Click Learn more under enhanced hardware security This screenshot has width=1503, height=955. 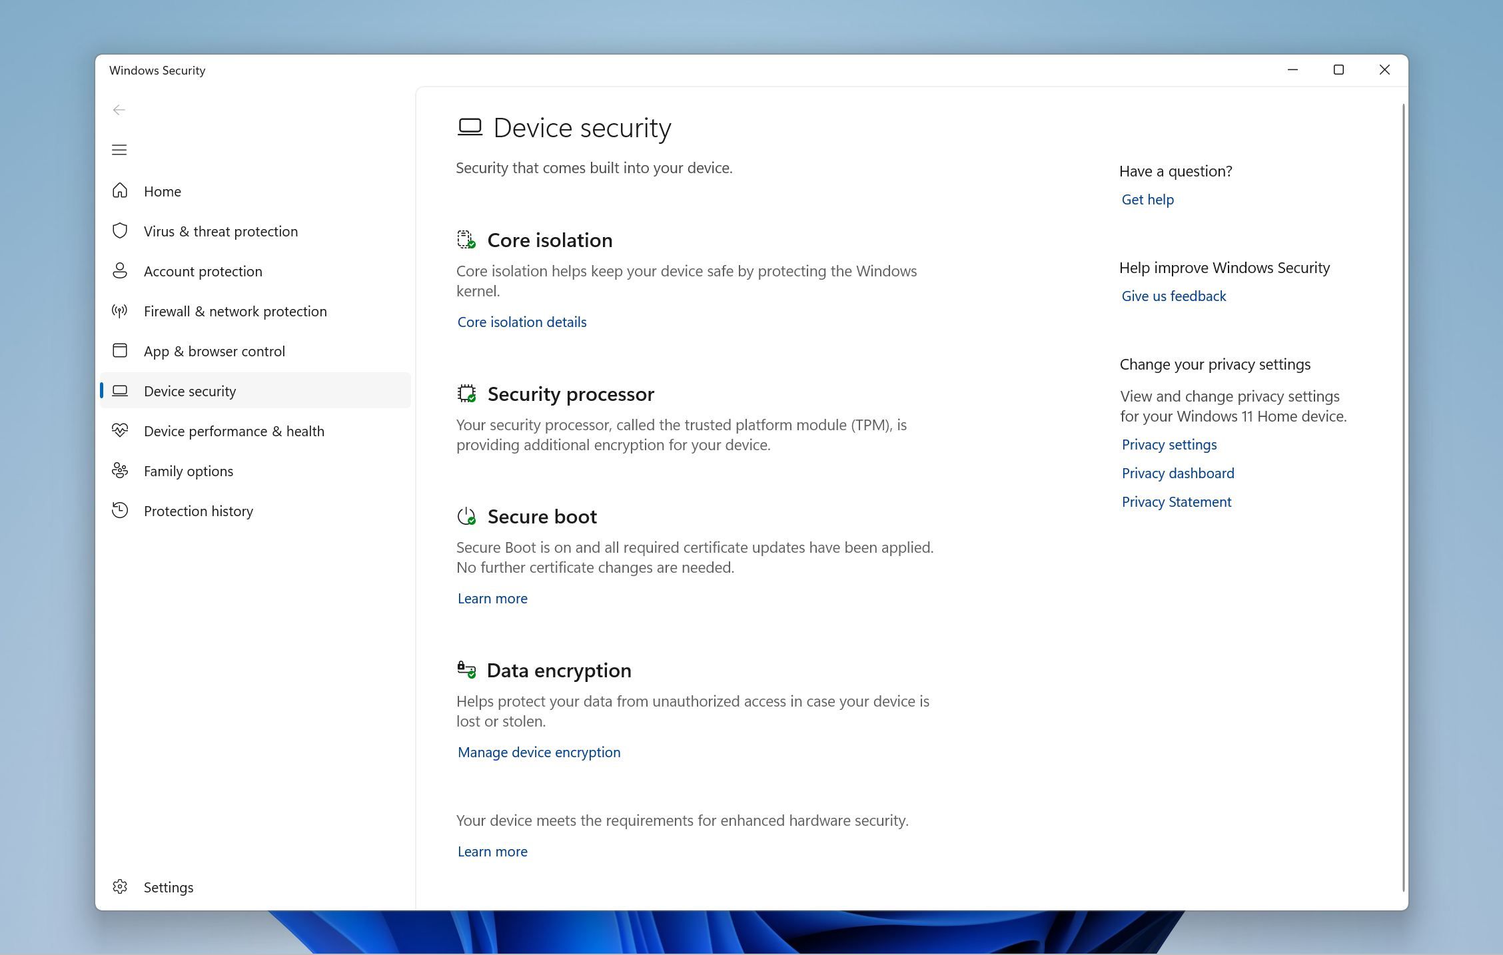(x=492, y=851)
